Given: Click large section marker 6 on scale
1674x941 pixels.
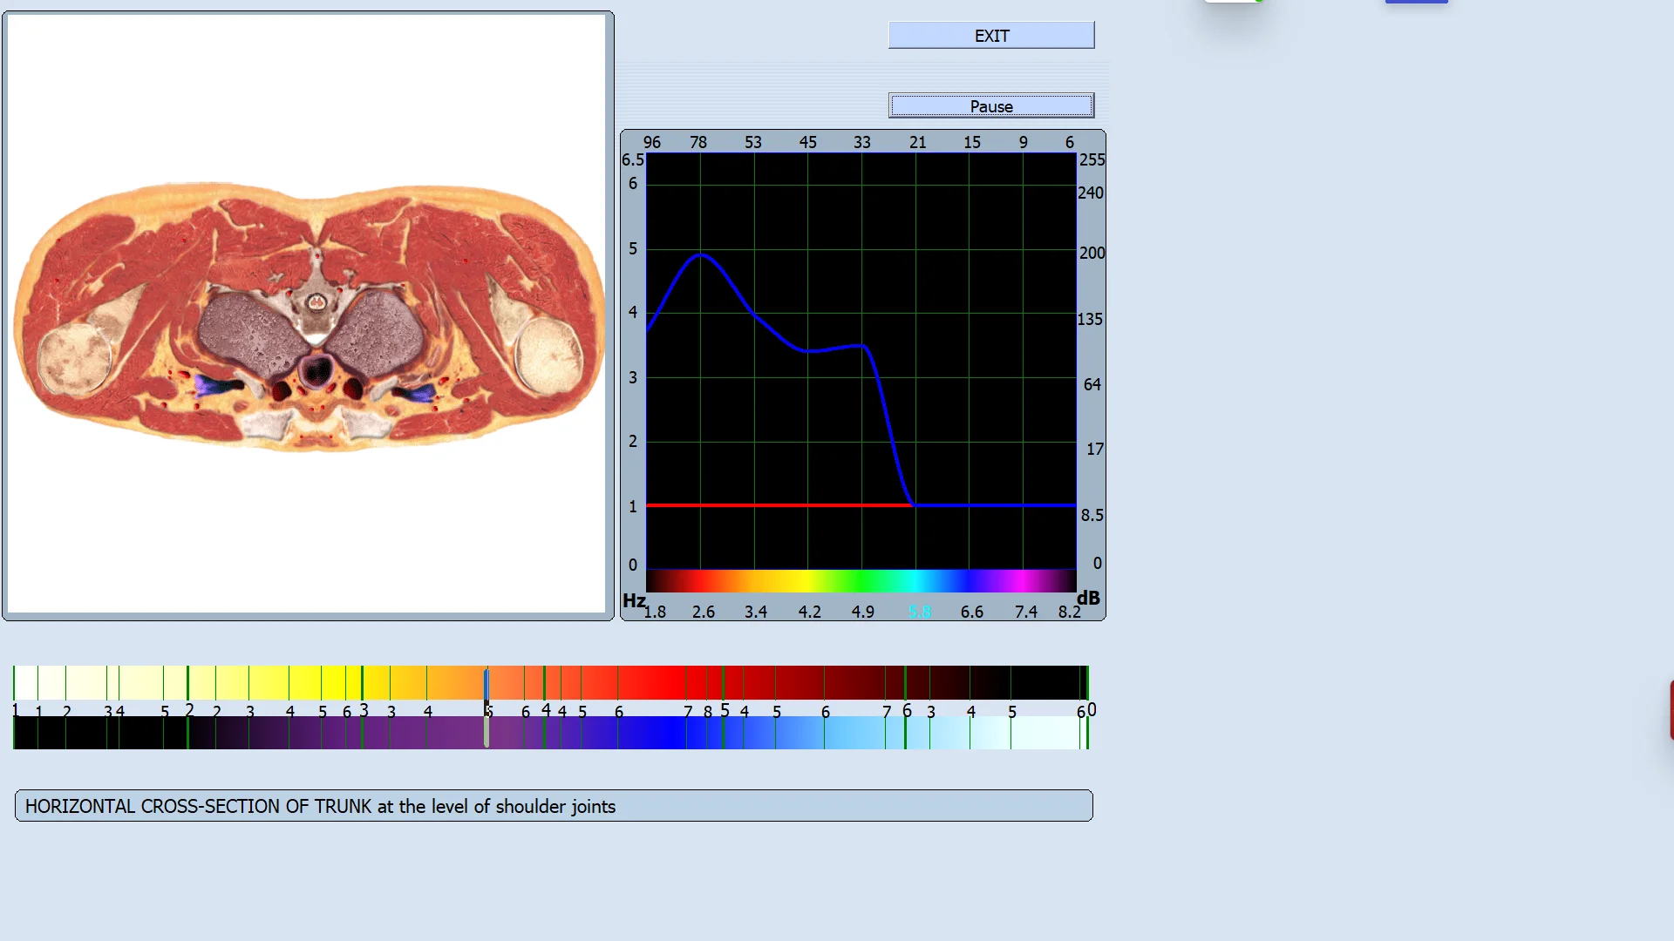Looking at the screenshot, I should tap(907, 710).
